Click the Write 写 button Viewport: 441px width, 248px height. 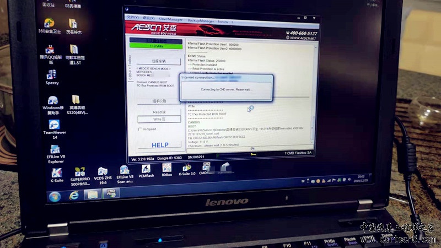159,119
